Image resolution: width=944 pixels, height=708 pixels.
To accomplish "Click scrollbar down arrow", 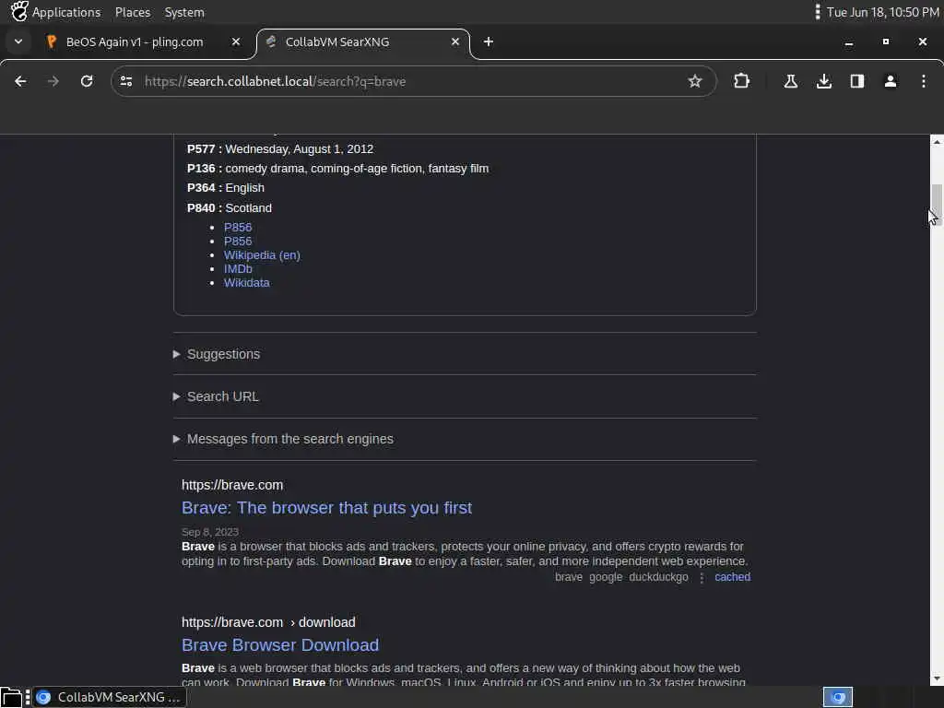I will (x=937, y=678).
